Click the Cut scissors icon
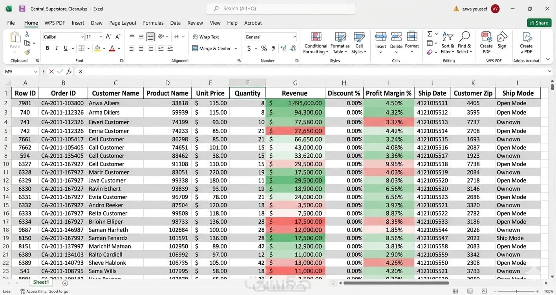556x295 pixels. (27, 34)
